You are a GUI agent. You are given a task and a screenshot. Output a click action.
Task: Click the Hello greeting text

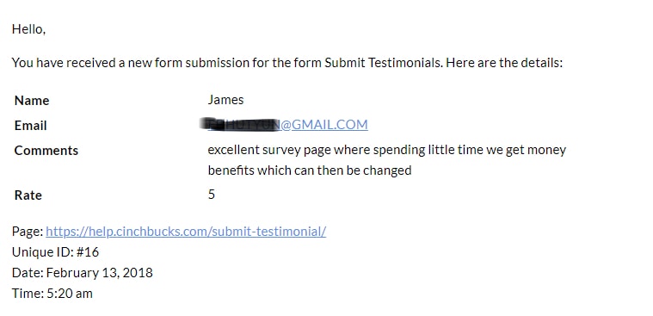tap(28, 29)
